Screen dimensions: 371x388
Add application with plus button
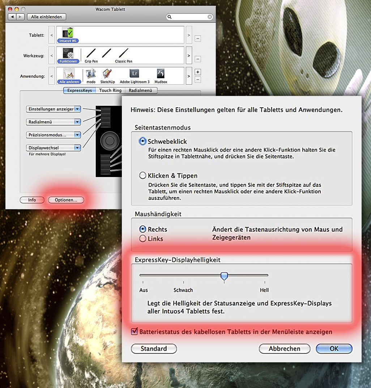198,72
